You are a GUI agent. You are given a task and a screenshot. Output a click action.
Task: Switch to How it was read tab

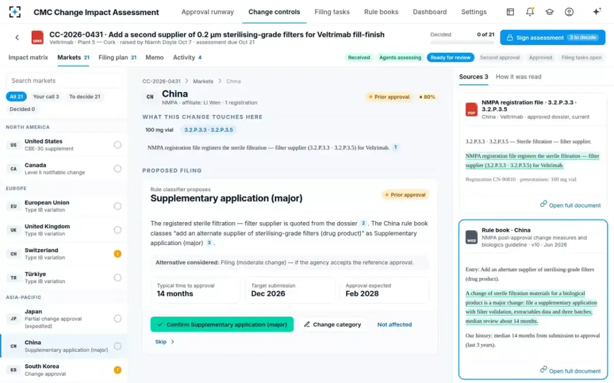click(x=518, y=77)
